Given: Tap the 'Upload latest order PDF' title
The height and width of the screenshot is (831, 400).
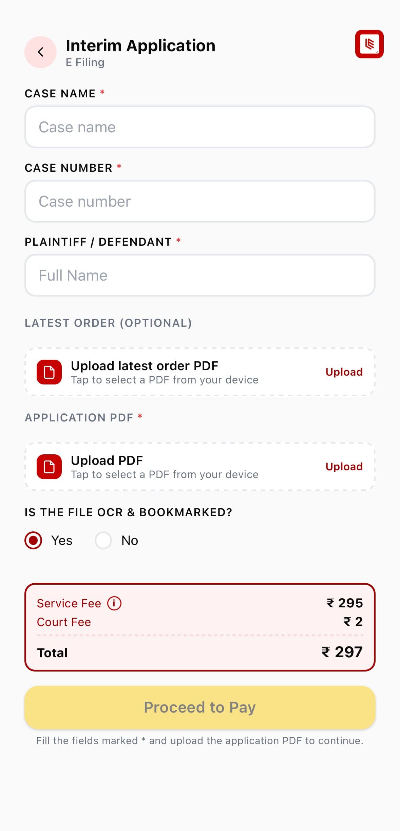Looking at the screenshot, I should point(145,366).
